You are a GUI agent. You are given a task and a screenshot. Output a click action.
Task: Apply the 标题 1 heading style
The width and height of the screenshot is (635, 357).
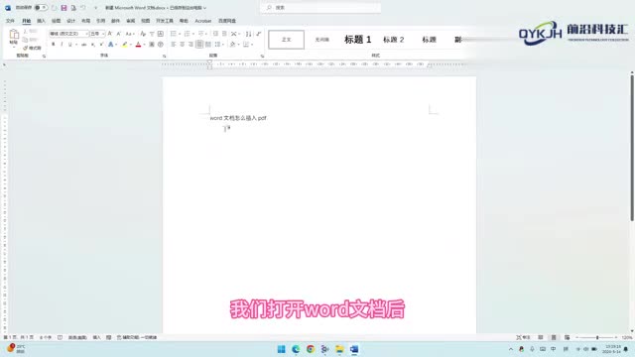pyautogui.click(x=357, y=40)
